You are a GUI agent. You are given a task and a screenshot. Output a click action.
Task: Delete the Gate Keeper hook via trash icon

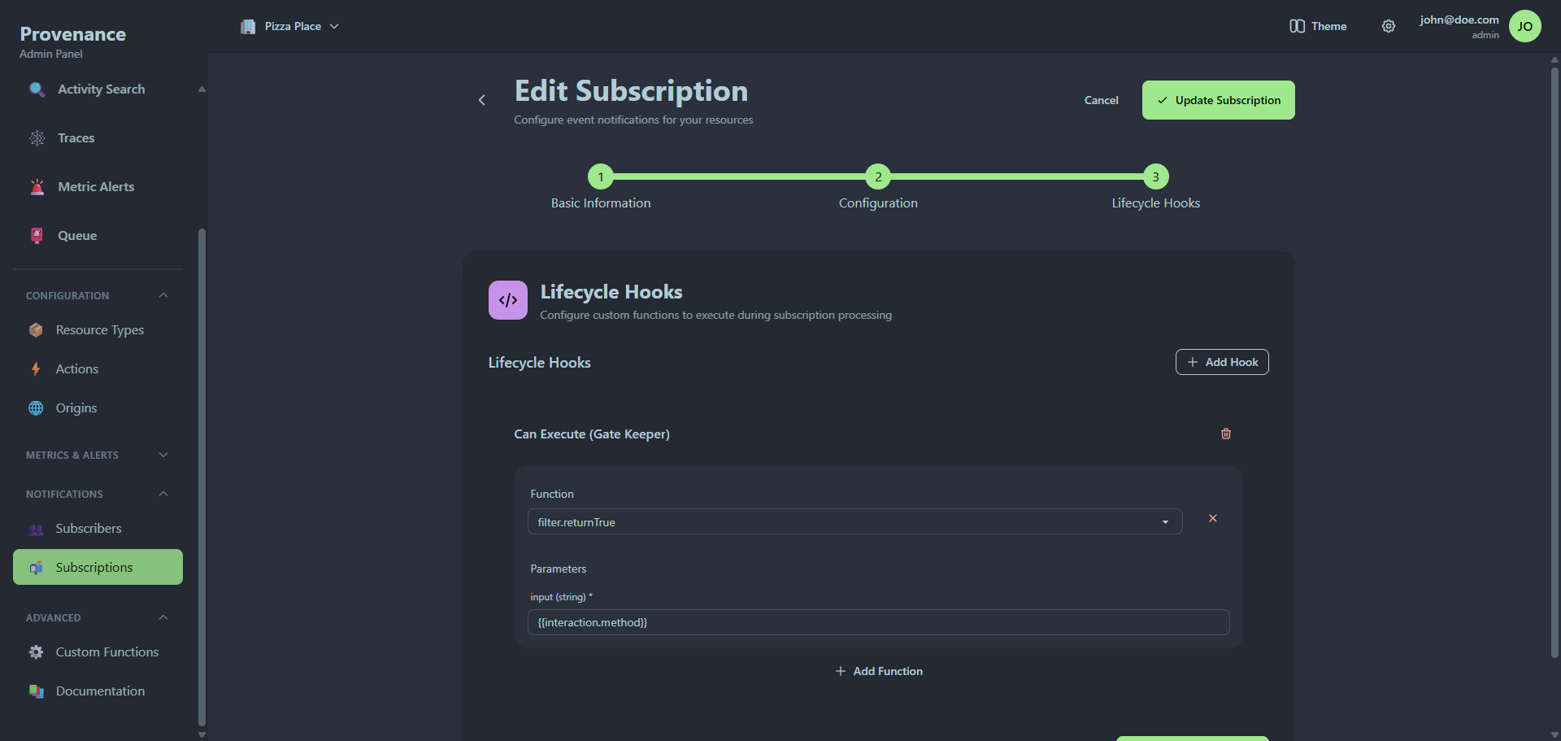[x=1226, y=434]
